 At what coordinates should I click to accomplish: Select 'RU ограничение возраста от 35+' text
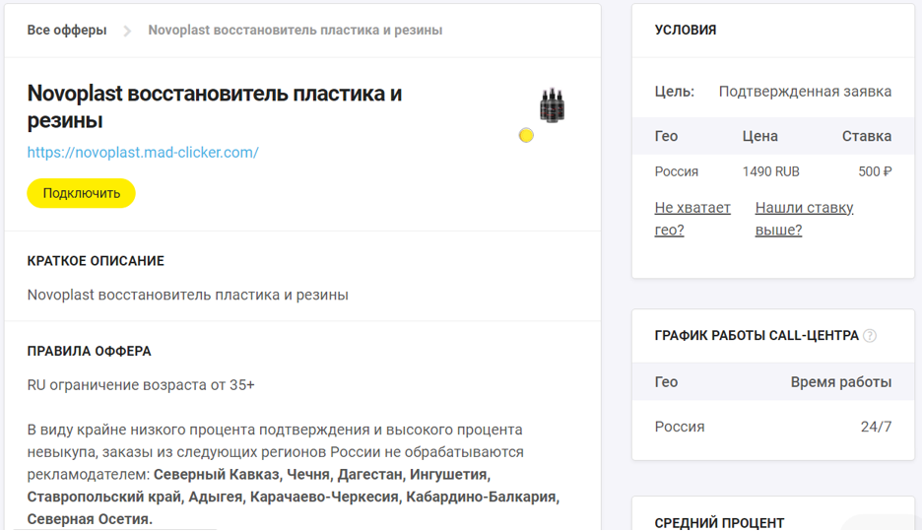(x=141, y=385)
